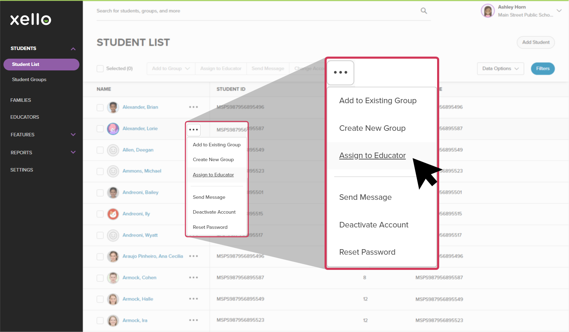This screenshot has width=569, height=332.
Task: Click Andreoni, Bailey's avatar photo
Action: pyautogui.click(x=113, y=193)
